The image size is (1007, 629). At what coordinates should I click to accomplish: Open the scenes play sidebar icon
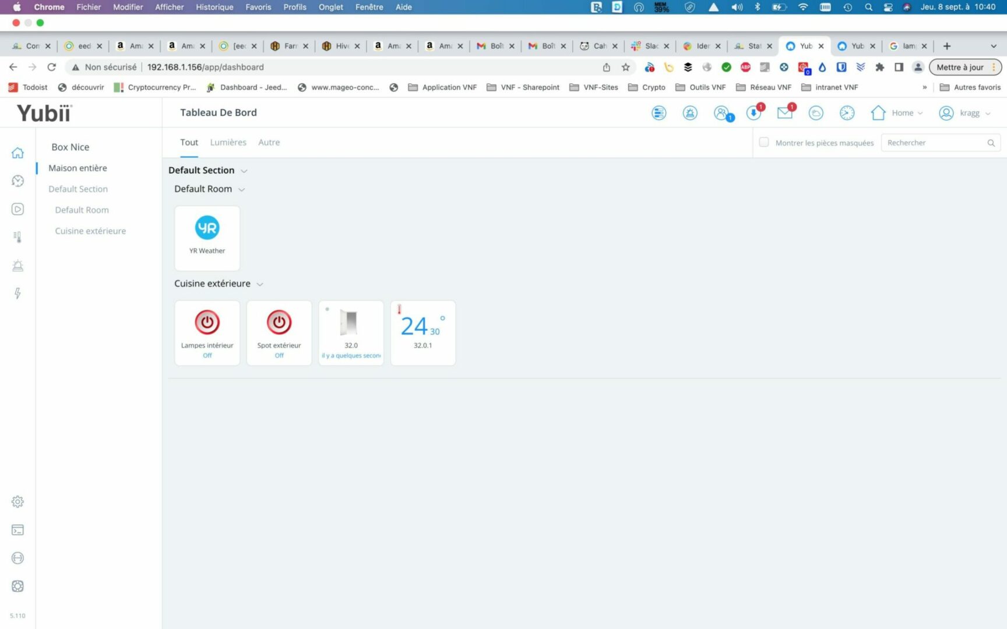(17, 209)
